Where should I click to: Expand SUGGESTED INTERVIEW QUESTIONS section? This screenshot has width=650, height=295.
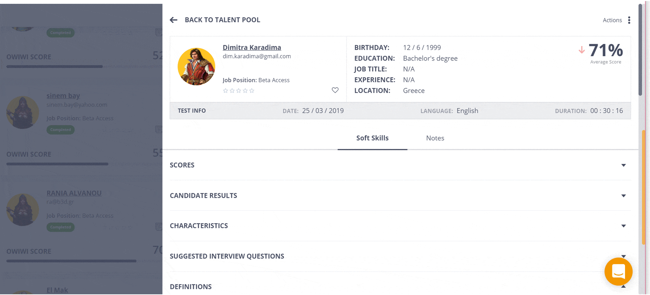coord(400,256)
